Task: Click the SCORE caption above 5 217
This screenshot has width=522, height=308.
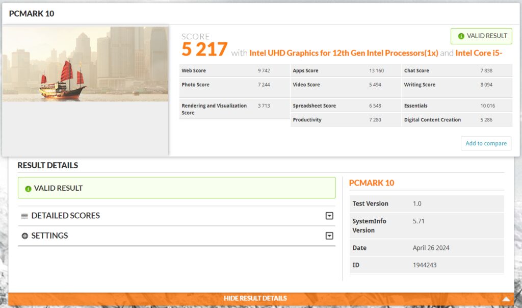Action: click(x=195, y=36)
